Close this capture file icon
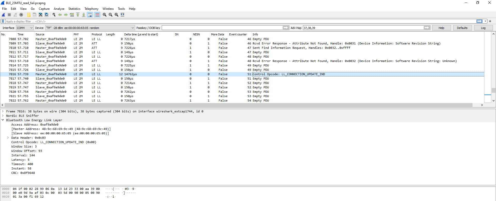Screen dimensions: 496x201 (41, 15)
